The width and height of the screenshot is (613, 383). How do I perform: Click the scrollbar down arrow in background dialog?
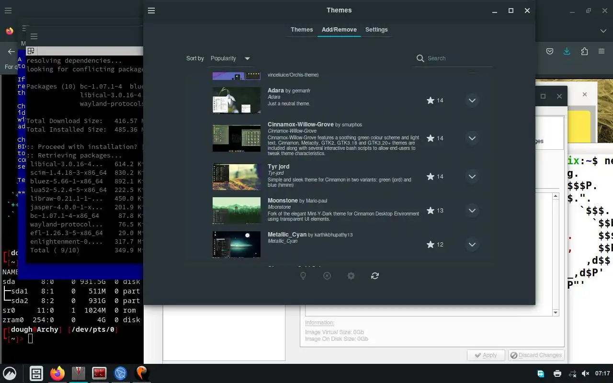(556, 313)
